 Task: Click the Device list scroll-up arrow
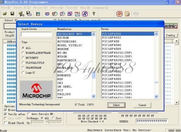click(x=156, y=34)
